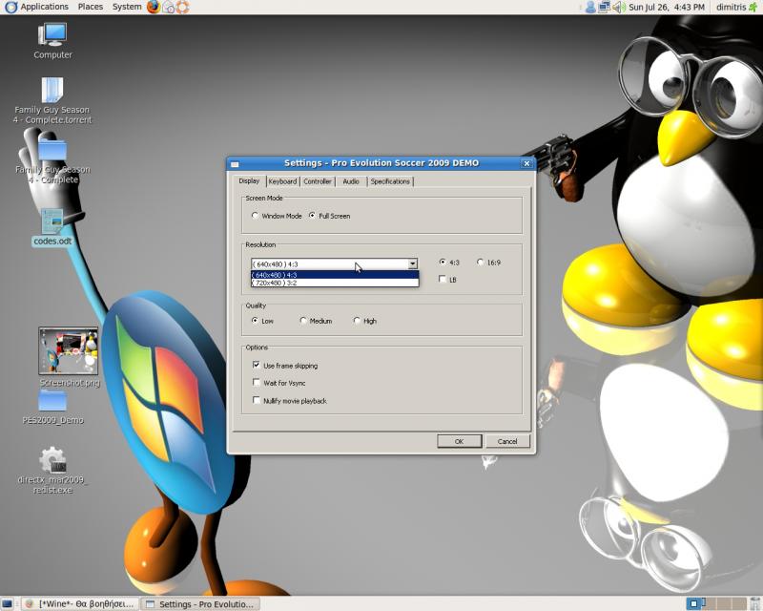Viewport: 763px width, 611px height.
Task: Disable Use frame skipping checkbox
Action: click(257, 365)
